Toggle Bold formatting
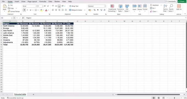The image size is (187, 99). (x=24, y=10)
